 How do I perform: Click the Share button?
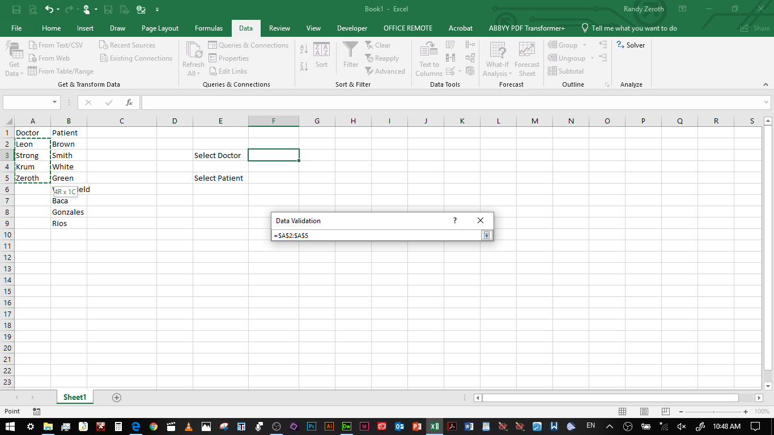click(756, 28)
